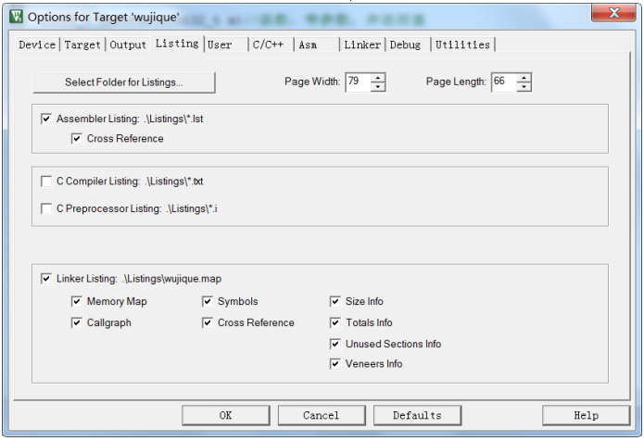Viewport: 644px width, 441px height.
Task: Uncheck the Memory Map option
Action: [76, 301]
